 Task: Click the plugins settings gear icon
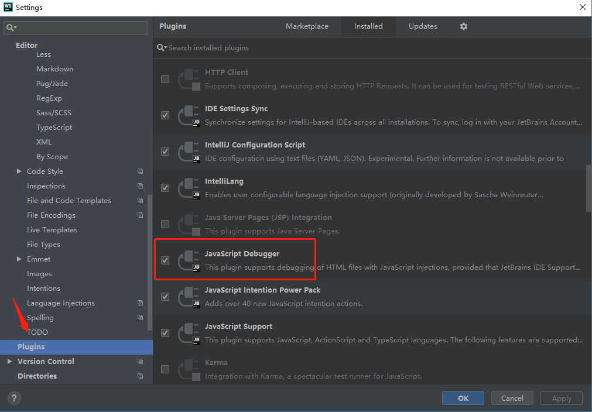point(464,26)
